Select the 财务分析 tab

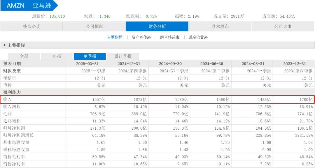click(157, 26)
